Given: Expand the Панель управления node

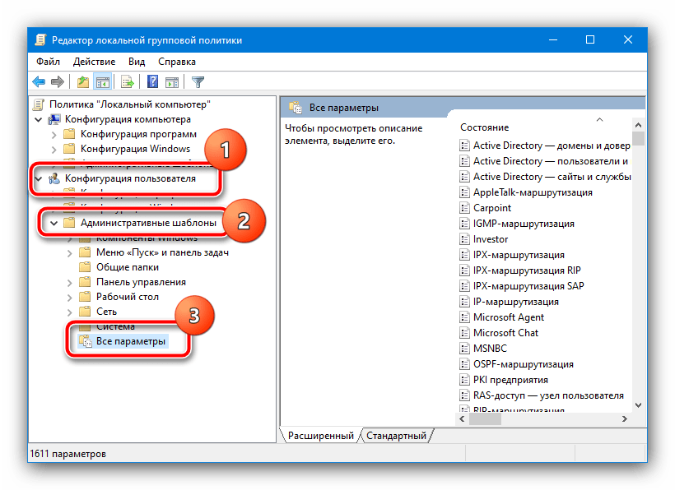Looking at the screenshot, I should pos(70,282).
